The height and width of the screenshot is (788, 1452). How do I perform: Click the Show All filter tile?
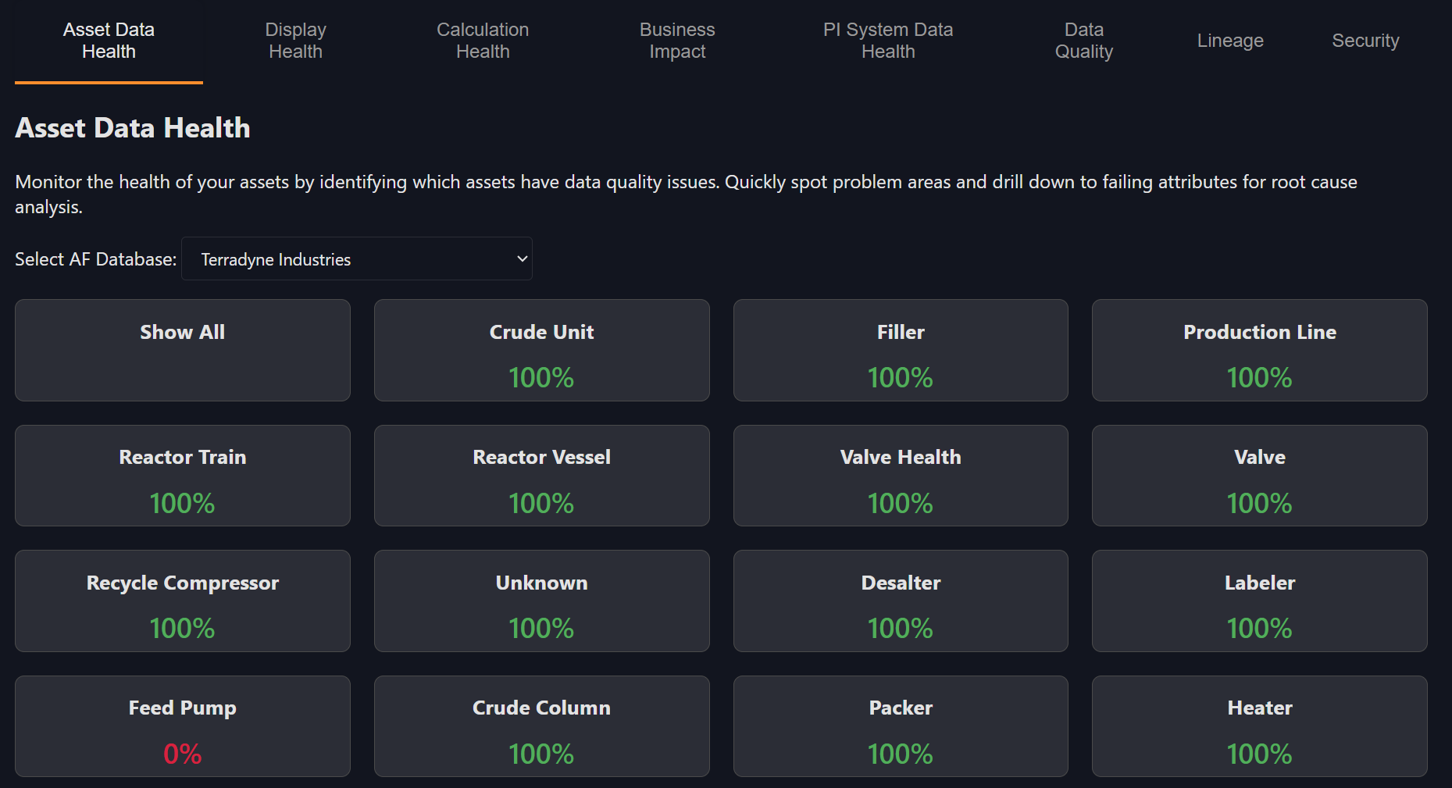pyautogui.click(x=182, y=350)
